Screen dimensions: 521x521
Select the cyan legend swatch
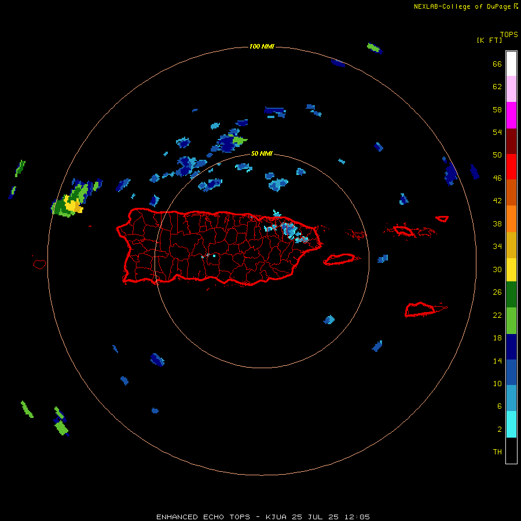click(x=511, y=424)
